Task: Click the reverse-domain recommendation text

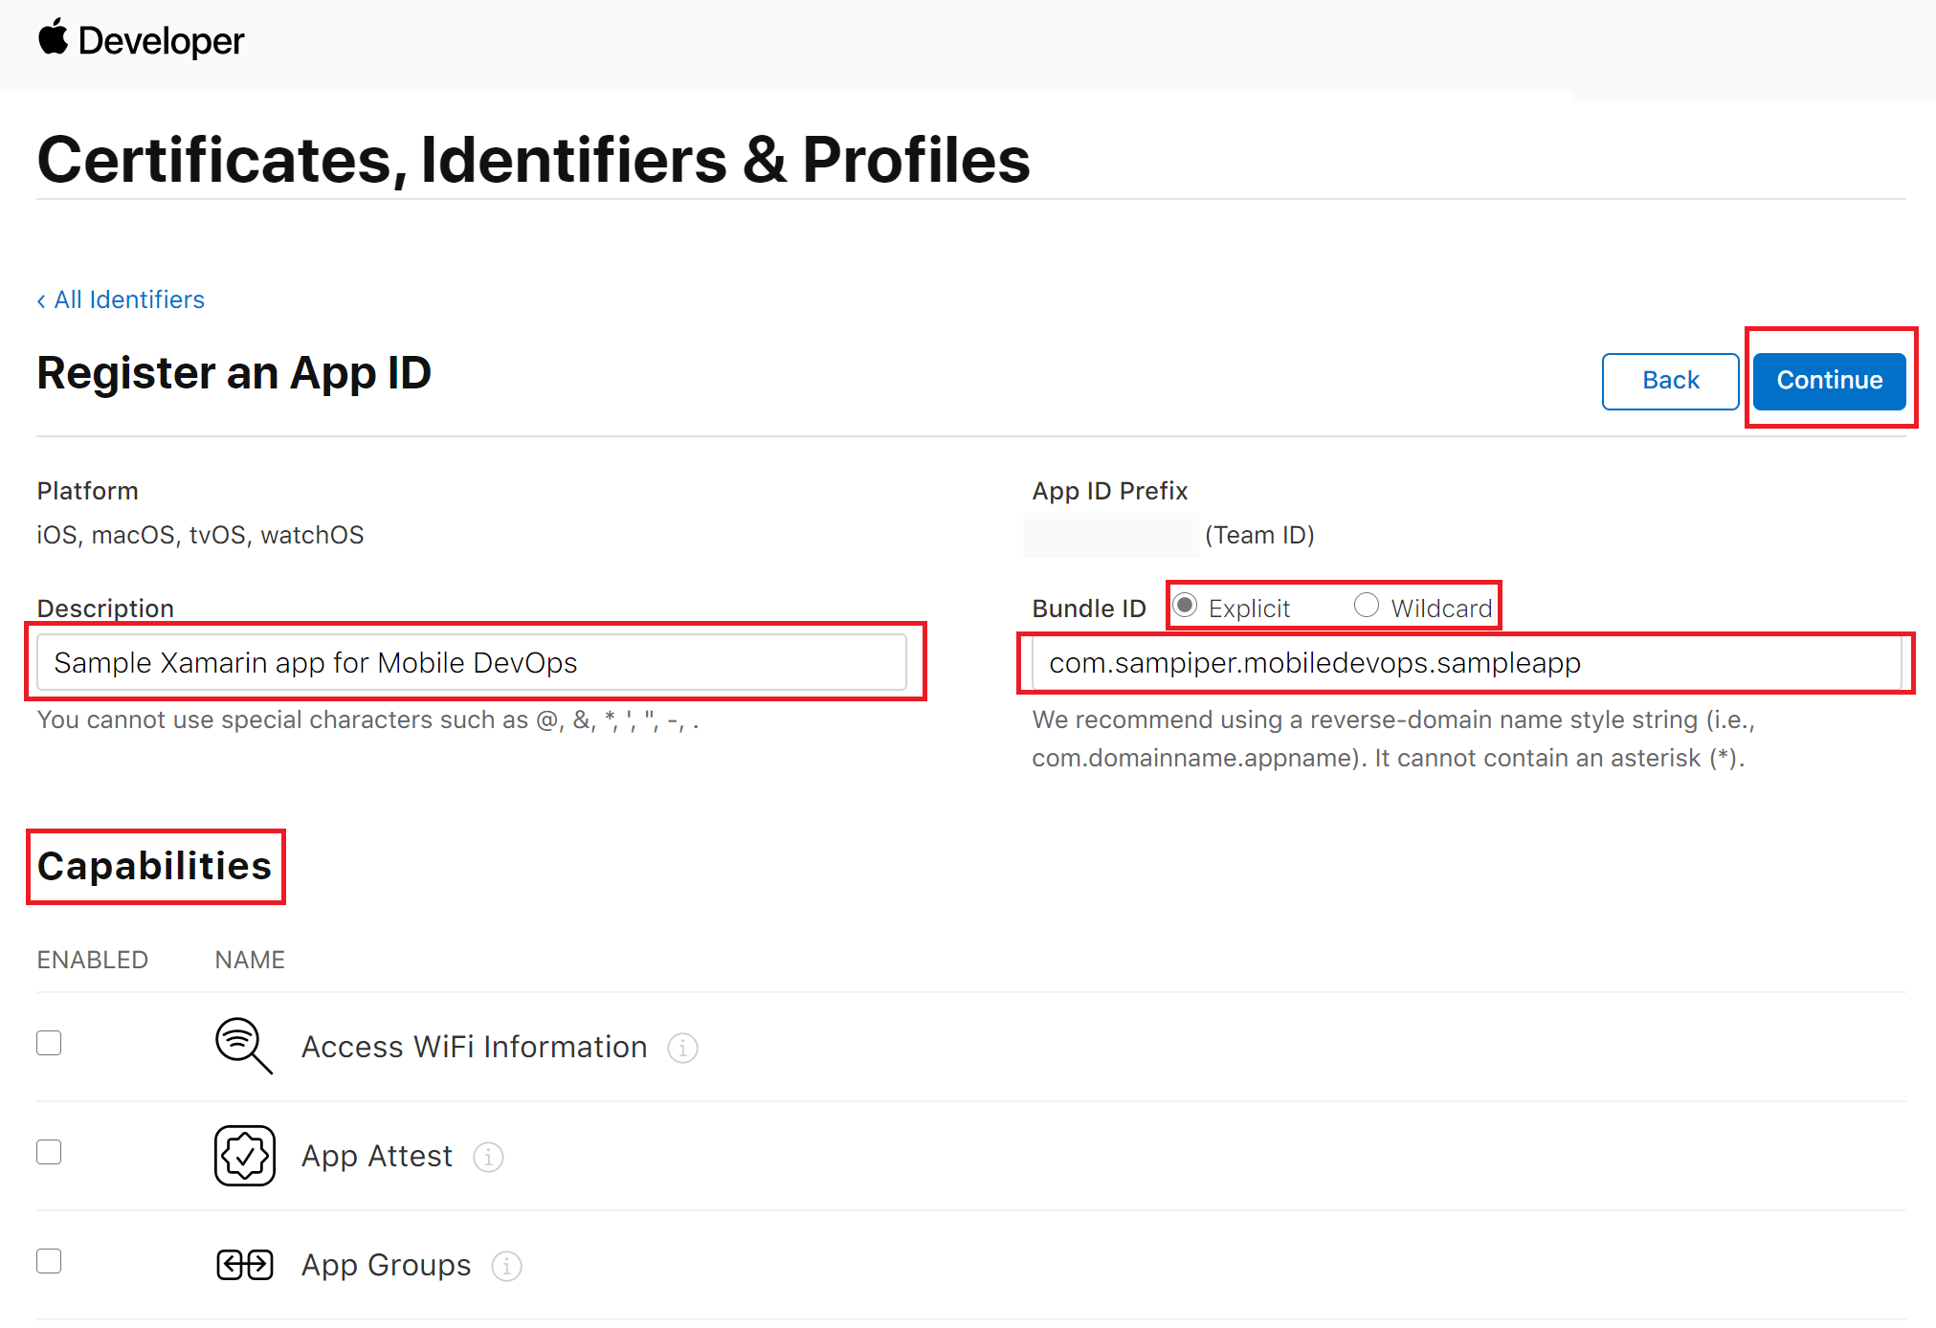Action: tap(1394, 739)
